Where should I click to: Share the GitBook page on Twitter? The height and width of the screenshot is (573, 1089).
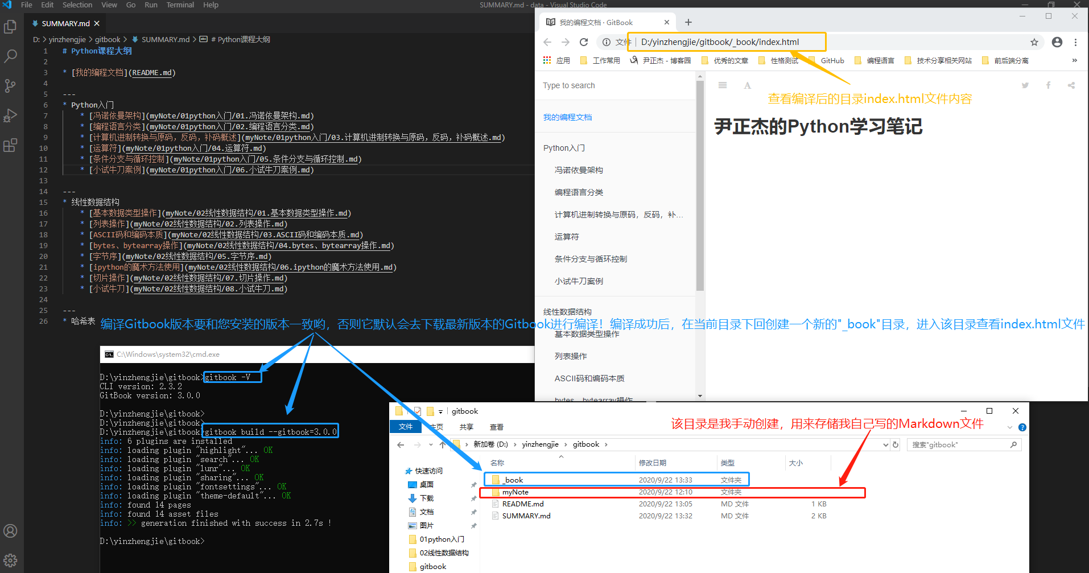[1025, 85]
